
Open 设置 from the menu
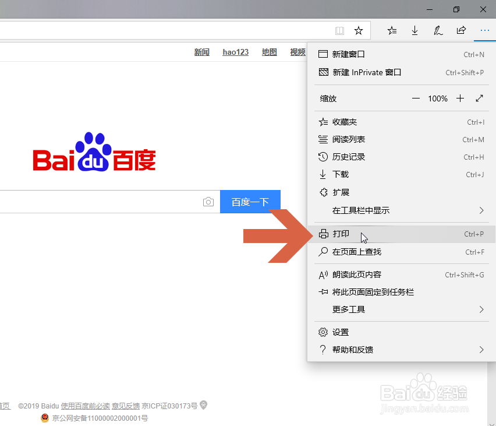(x=402, y=332)
